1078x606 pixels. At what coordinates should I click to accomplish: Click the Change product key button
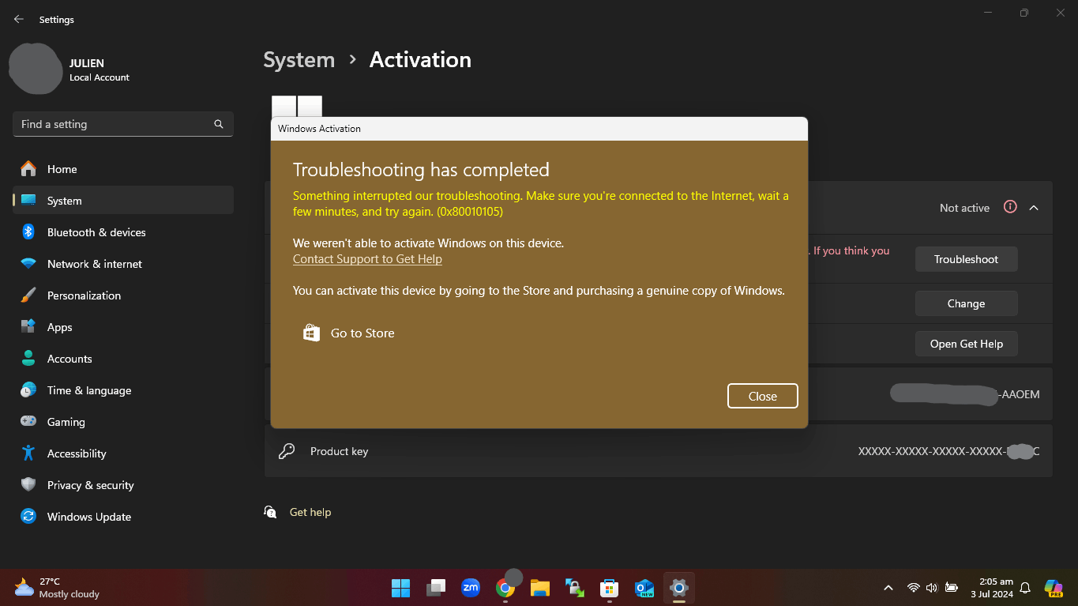pyautogui.click(x=966, y=303)
